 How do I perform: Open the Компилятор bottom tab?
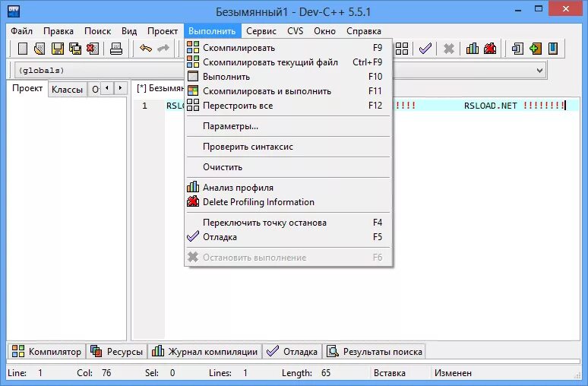coord(47,352)
